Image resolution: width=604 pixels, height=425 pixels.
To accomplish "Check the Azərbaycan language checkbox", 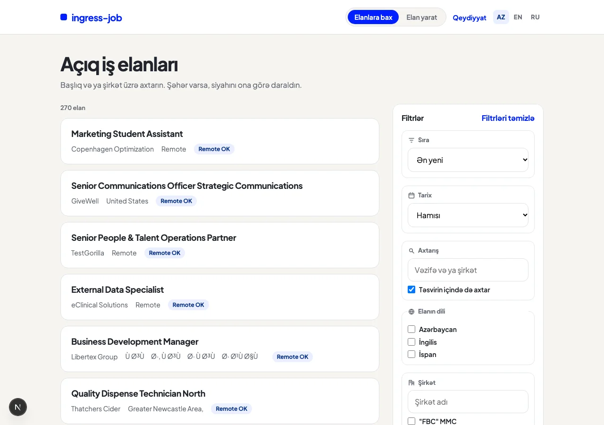I will click(x=411, y=329).
